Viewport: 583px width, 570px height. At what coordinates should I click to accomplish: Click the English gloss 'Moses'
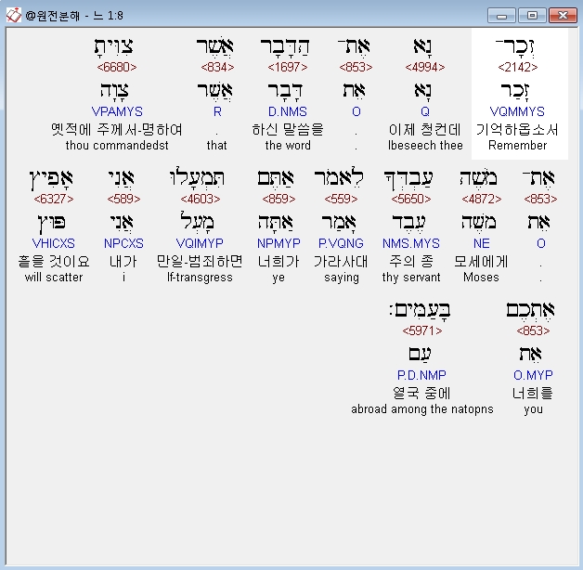click(481, 278)
